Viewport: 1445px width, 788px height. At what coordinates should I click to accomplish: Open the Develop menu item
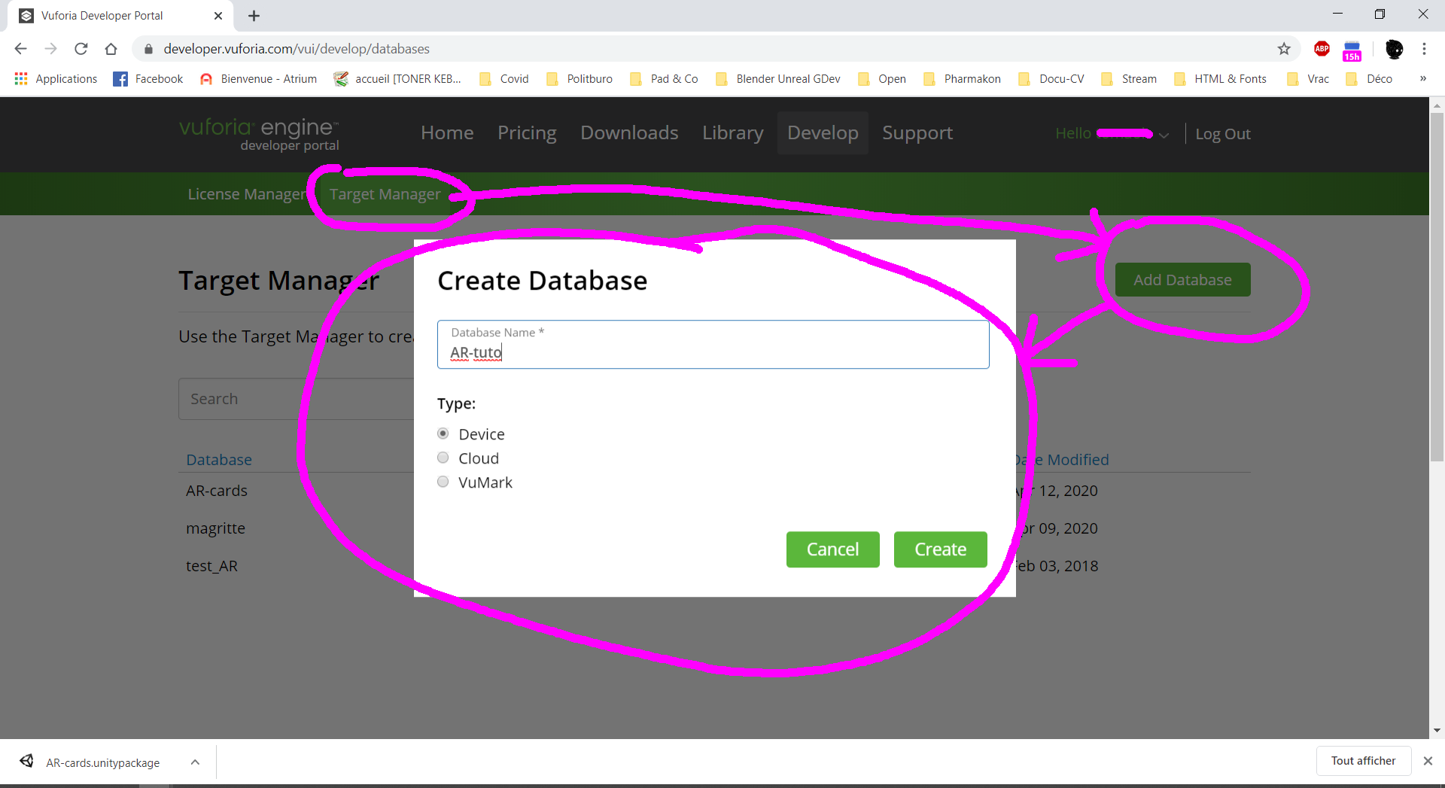coord(823,133)
